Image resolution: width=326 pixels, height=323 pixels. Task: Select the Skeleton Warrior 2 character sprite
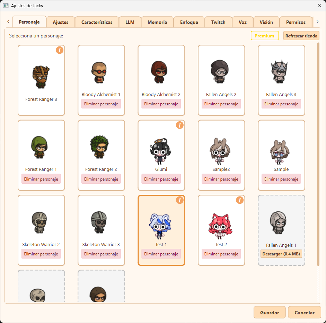(x=39, y=222)
